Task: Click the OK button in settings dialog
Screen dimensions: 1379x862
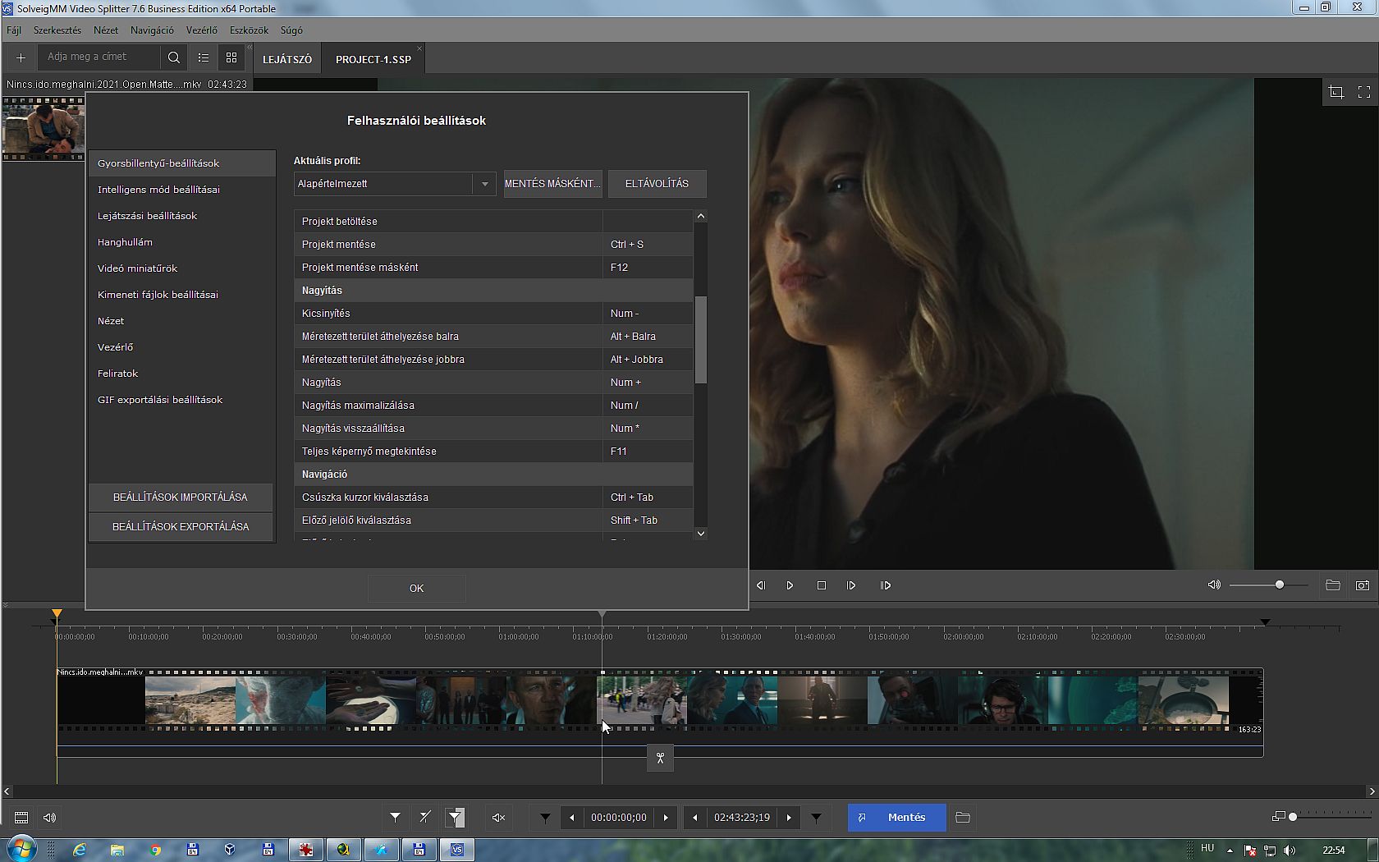Action: pos(416,588)
